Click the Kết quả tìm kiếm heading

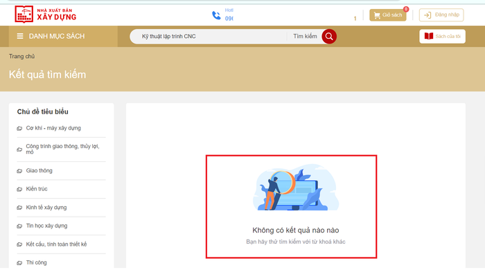click(47, 75)
